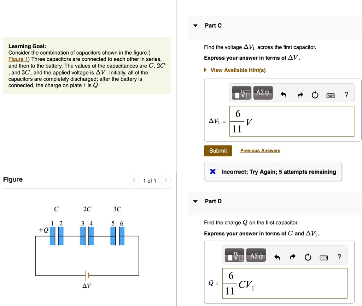Open the Previous Answers link
This screenshot has width=362, height=306.
click(260, 150)
